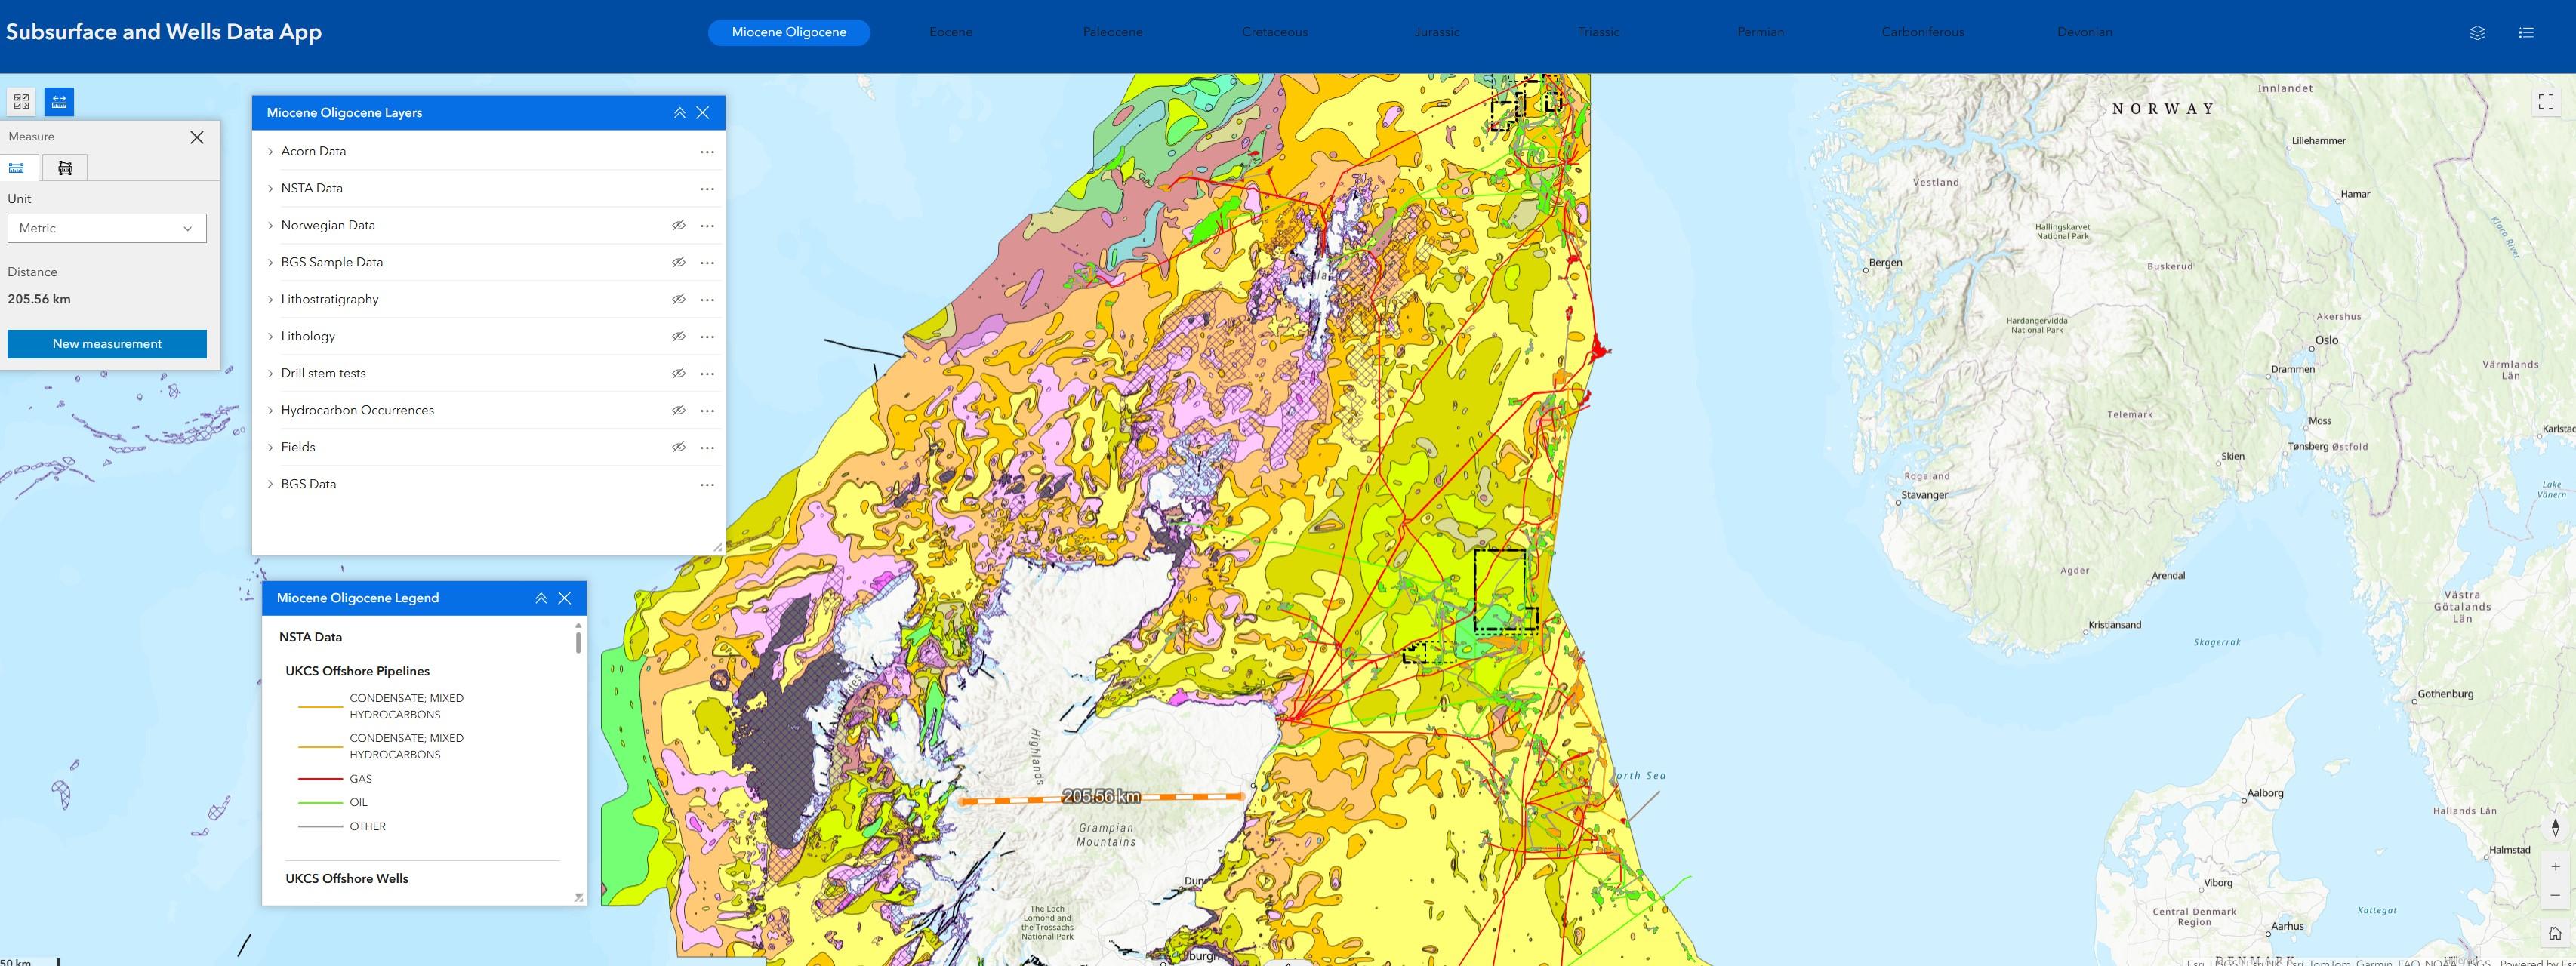Switch to the Eocene tab

click(x=951, y=32)
